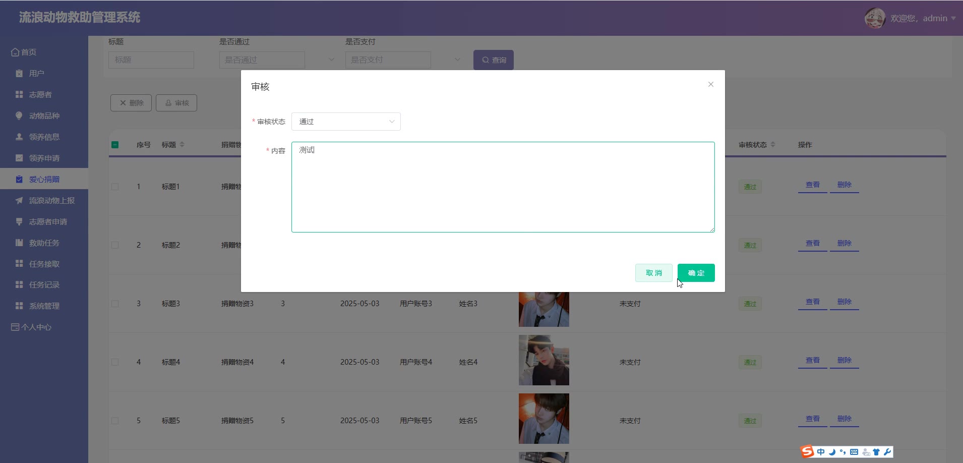The image size is (963, 463).
Task: Expand the admin user menu arrow
Action: [953, 18]
